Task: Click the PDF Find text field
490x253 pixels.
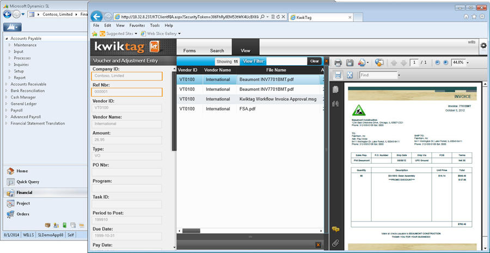Action: 378,75
